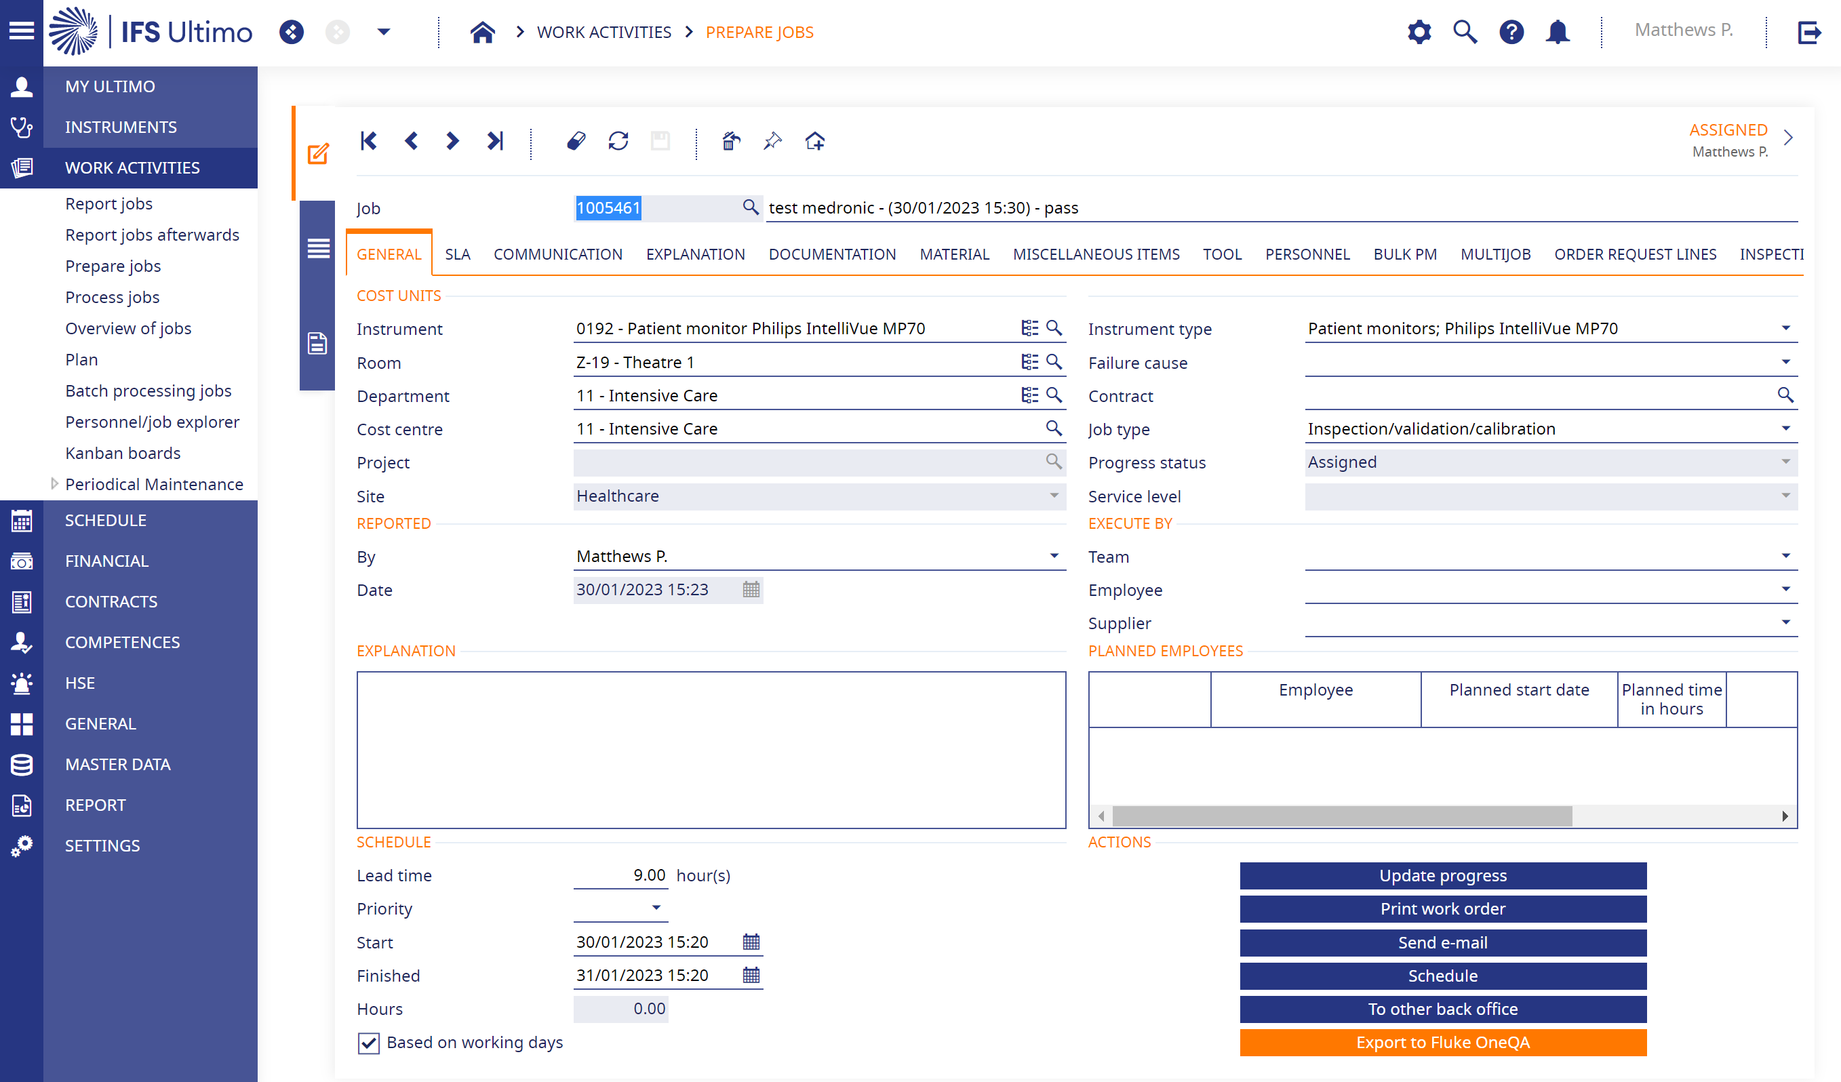
Task: Open the top bar dropdown arrow near logo
Action: [384, 31]
